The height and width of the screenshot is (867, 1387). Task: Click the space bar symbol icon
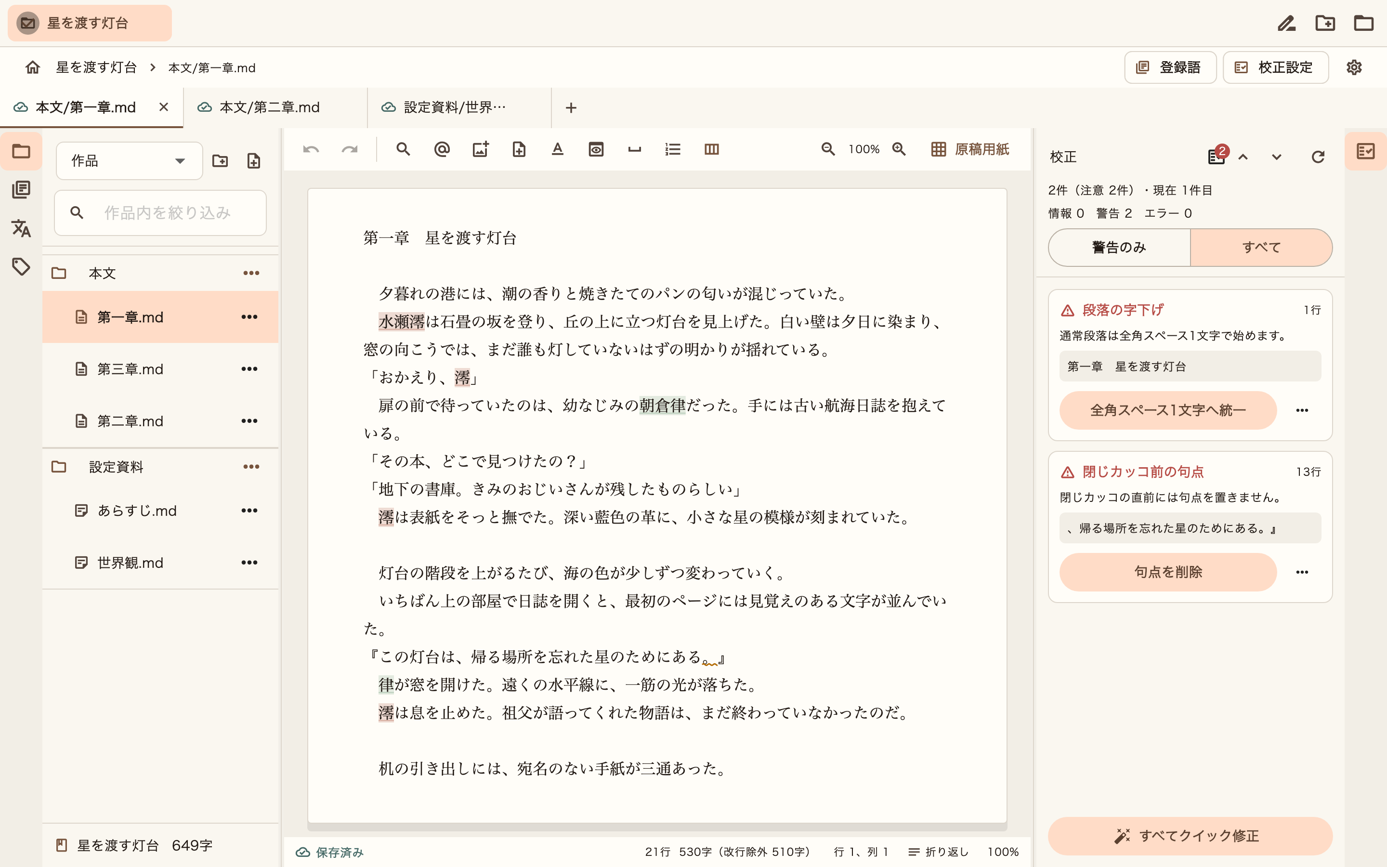[x=634, y=150]
